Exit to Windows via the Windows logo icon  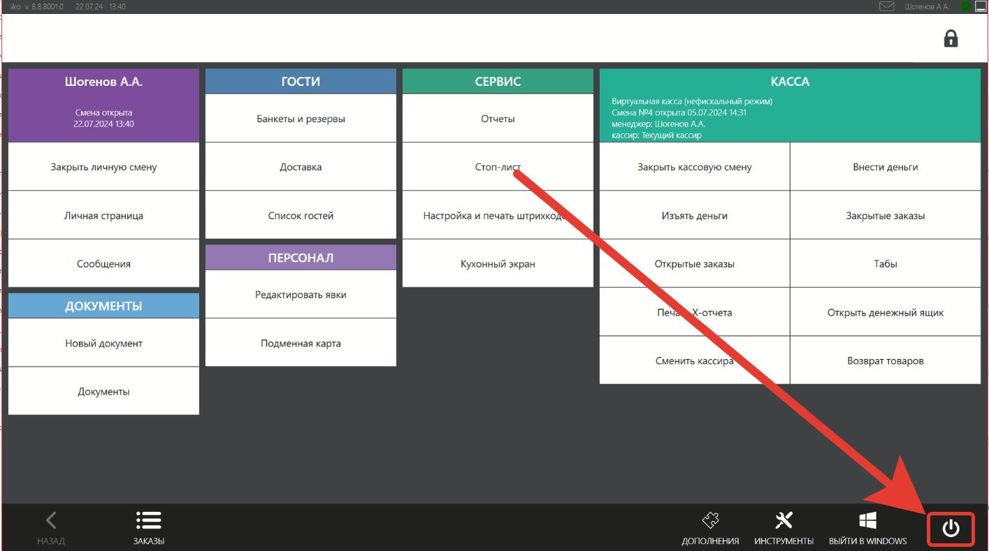tap(867, 520)
